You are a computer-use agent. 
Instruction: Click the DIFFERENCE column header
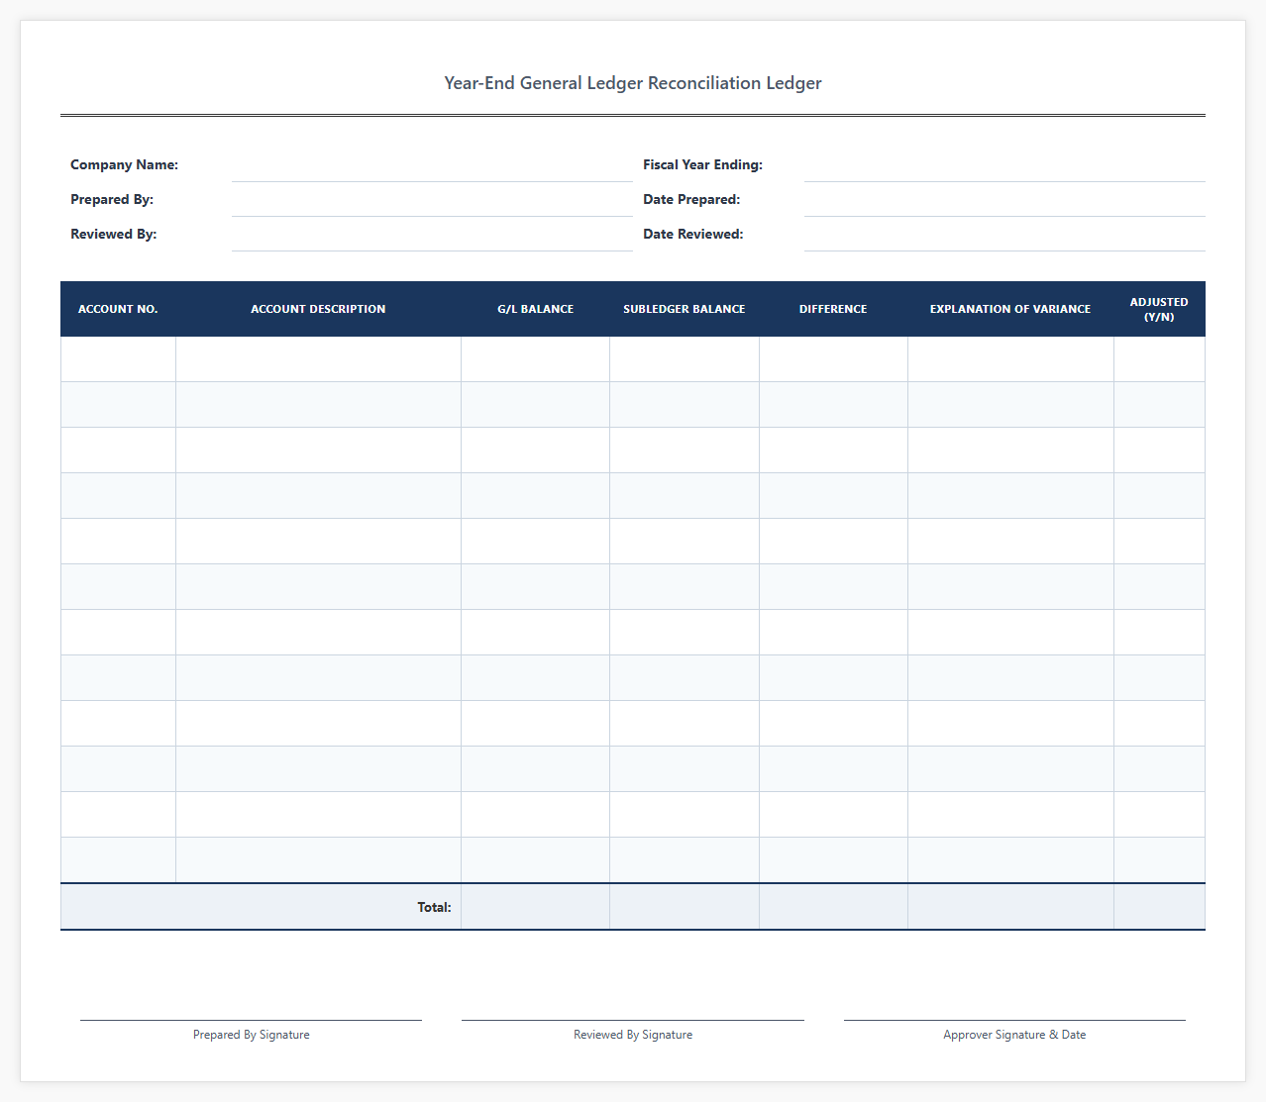[x=833, y=309]
